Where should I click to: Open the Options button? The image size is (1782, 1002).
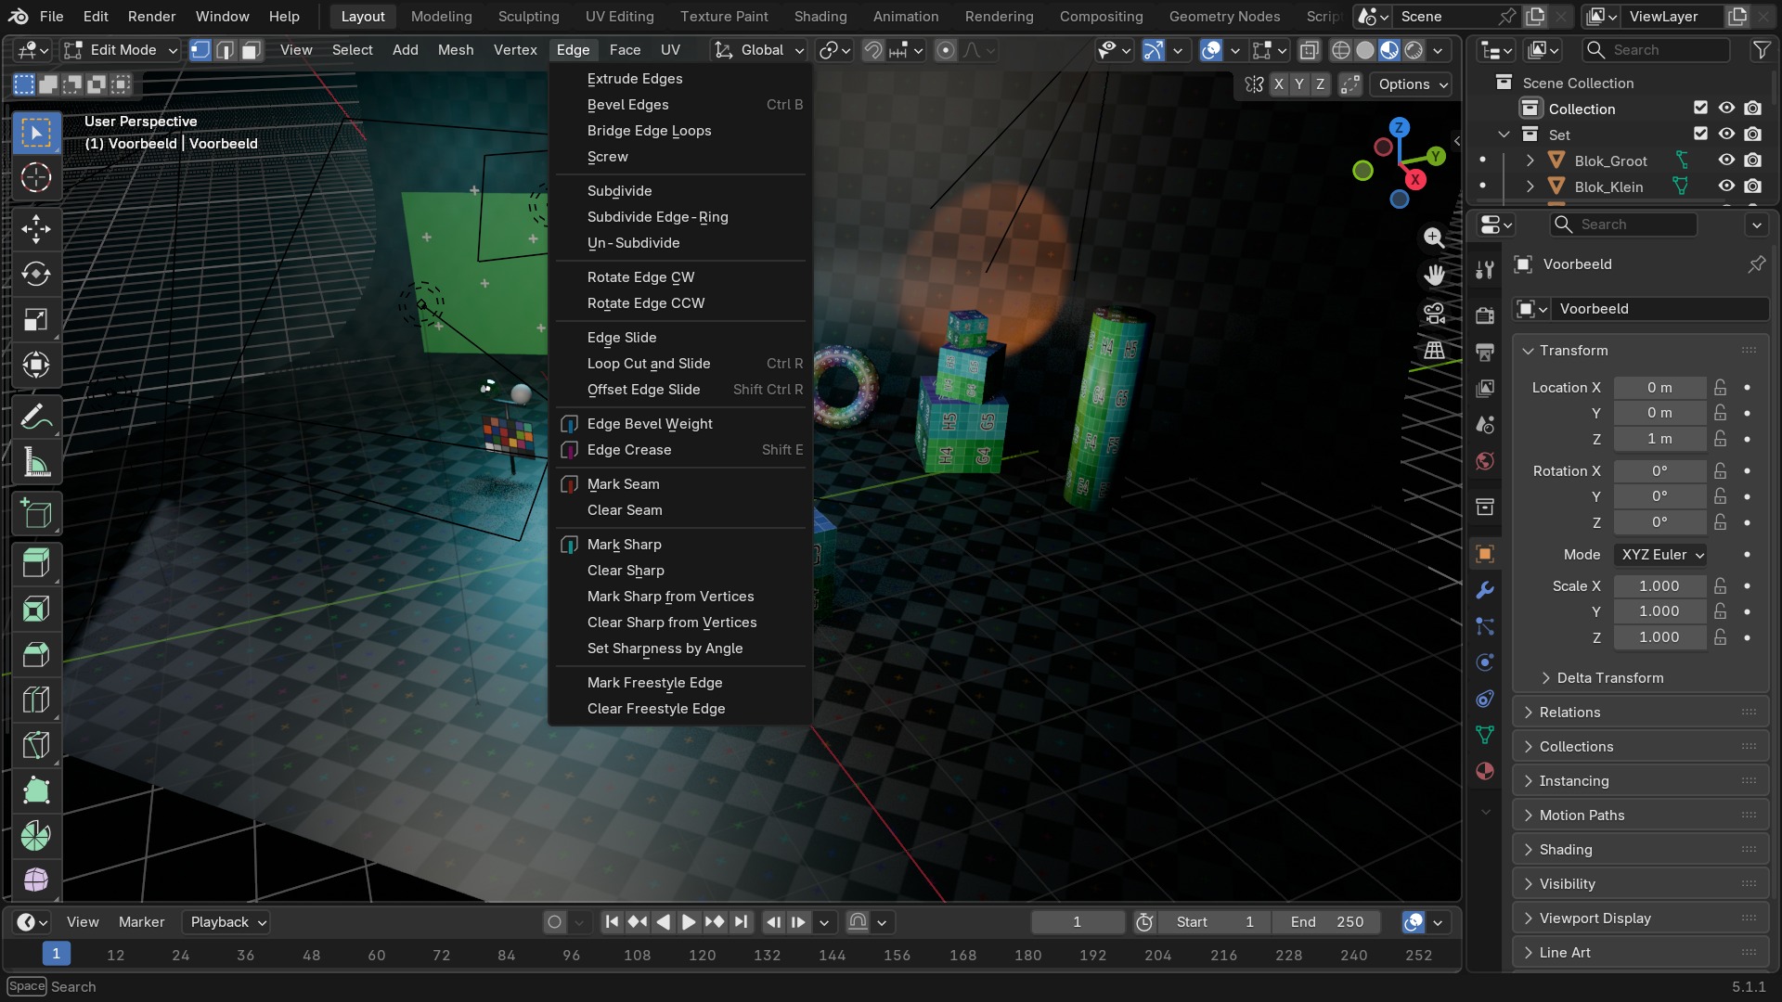tap(1412, 84)
